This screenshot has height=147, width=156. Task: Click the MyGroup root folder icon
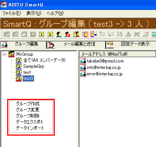click(x=11, y=54)
